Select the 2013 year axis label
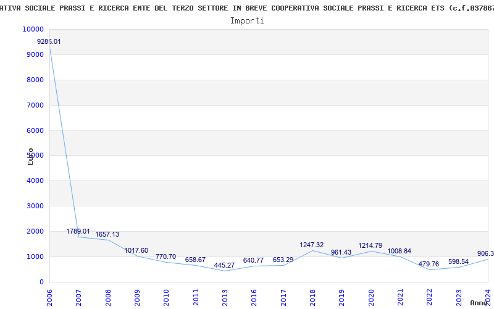This screenshot has height=309, width=494. [225, 296]
